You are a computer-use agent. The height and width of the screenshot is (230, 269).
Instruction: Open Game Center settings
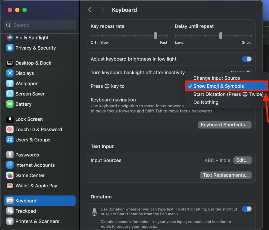(x=29, y=175)
